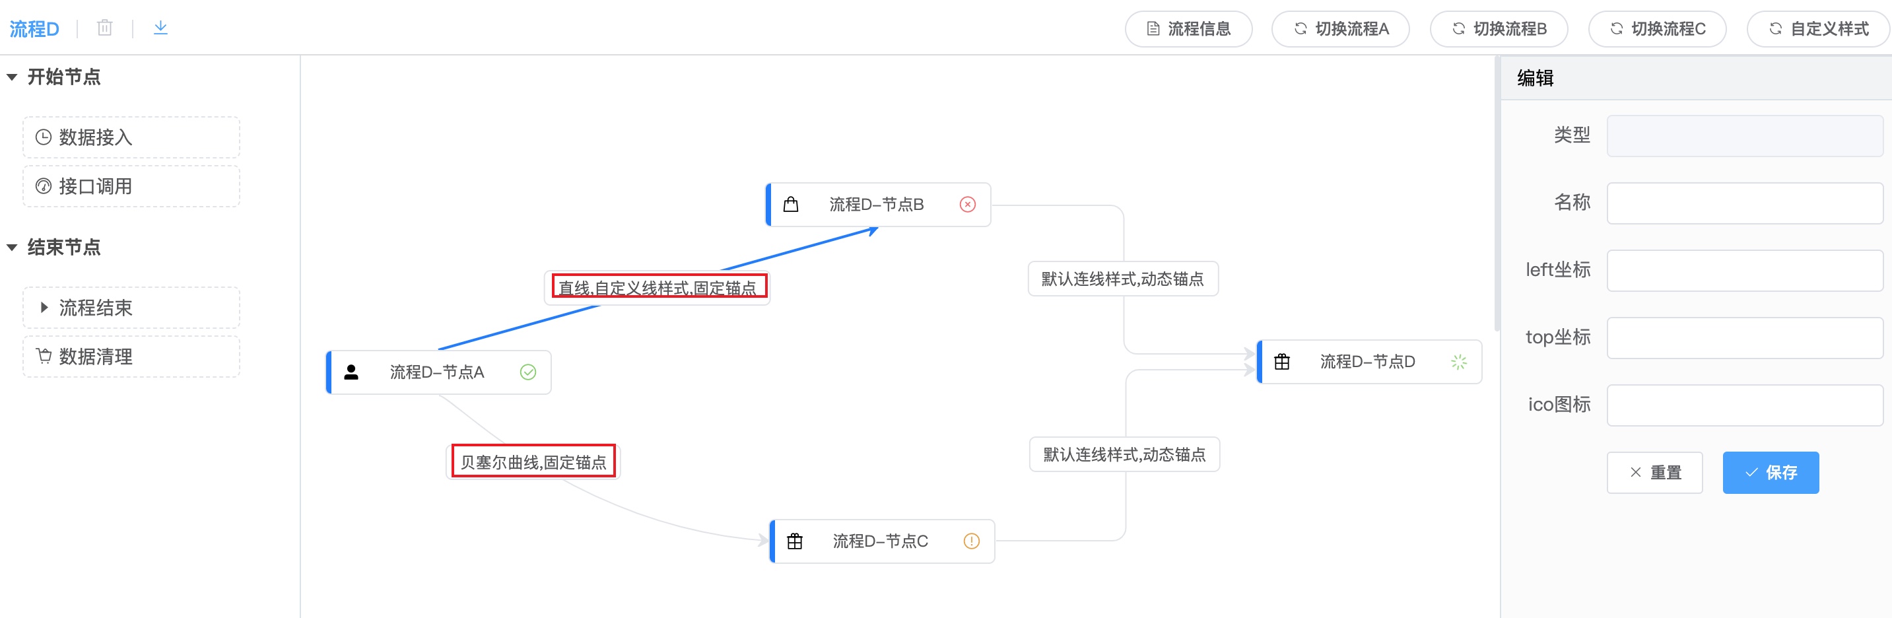
Task: Collapse the 开始节点 section
Action: (x=12, y=77)
